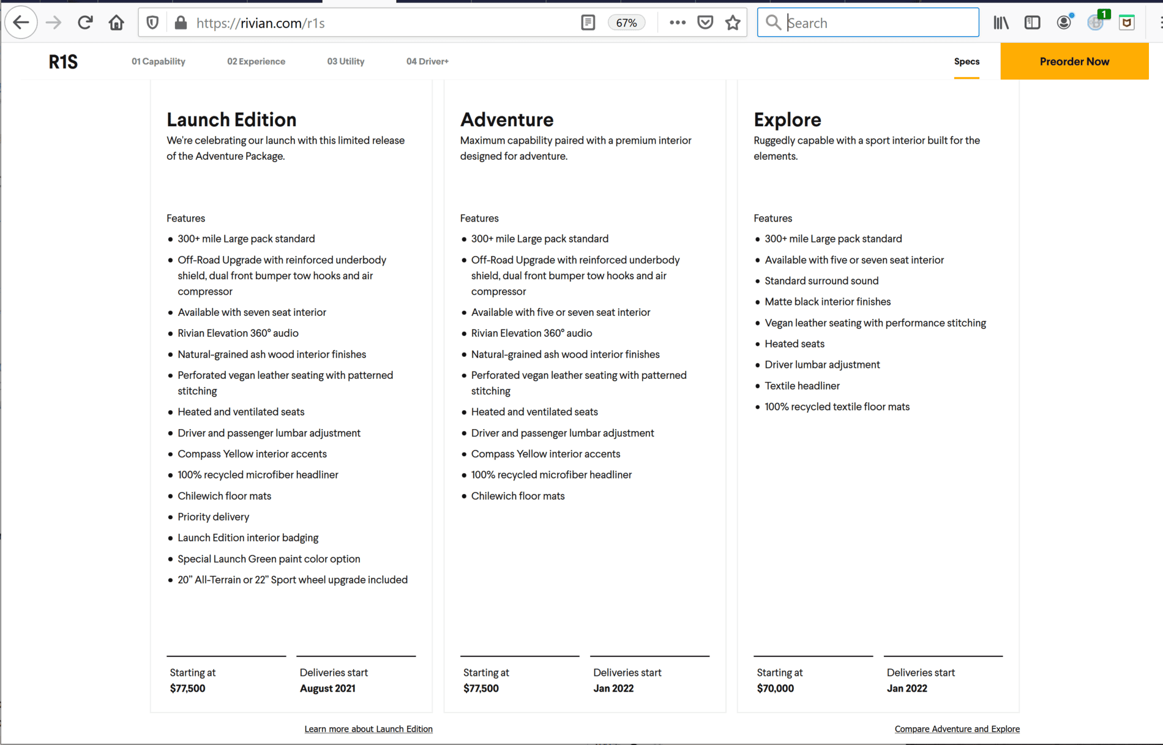The height and width of the screenshot is (745, 1163).
Task: Click the wheel upgrade included feature line
Action: pyautogui.click(x=293, y=580)
